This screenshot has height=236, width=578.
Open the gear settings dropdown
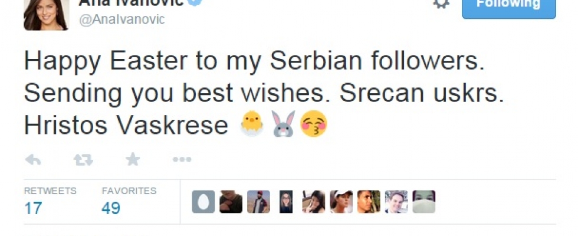click(441, 4)
